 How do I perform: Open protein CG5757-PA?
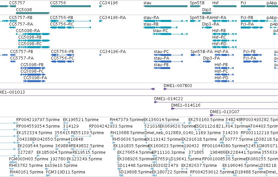(x=13, y=62)
